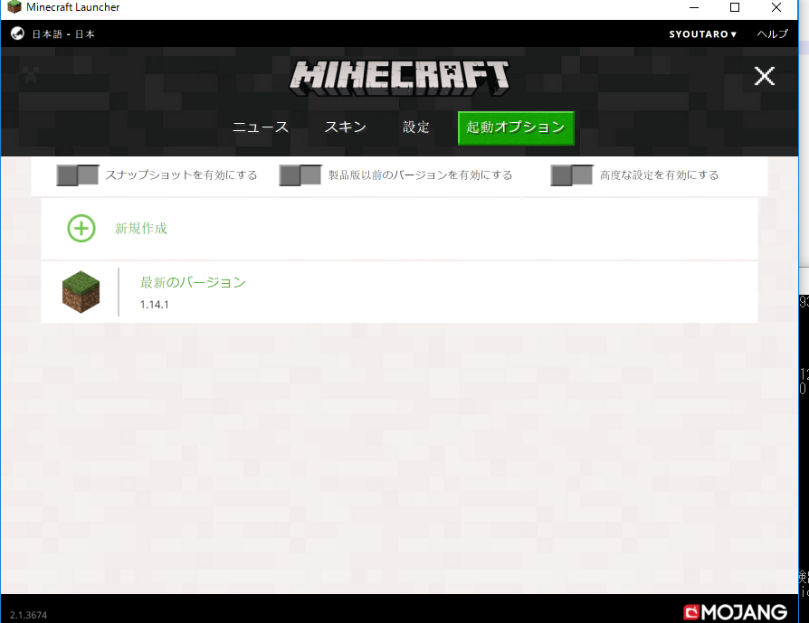Select the 起動オプション tab
Screen dimensions: 809x623
pos(516,127)
